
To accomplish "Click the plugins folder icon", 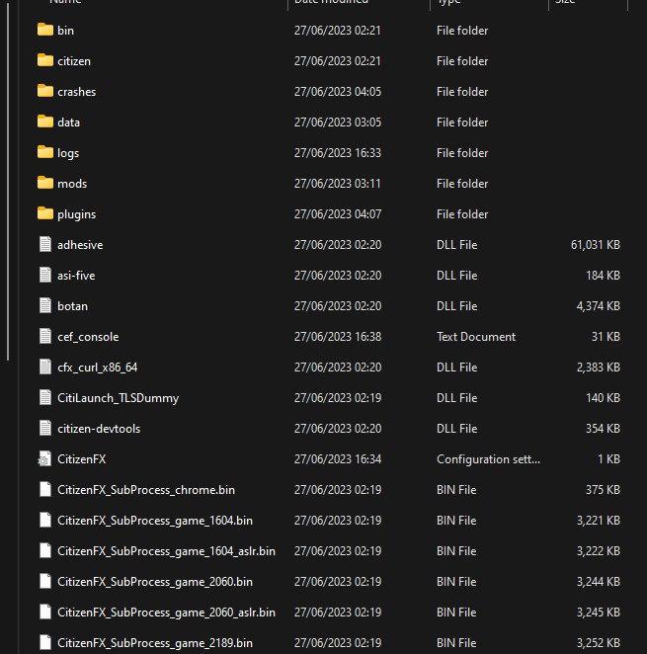I will [44, 213].
